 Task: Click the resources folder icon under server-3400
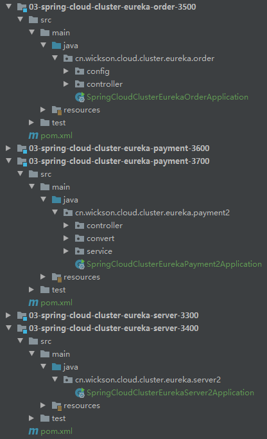(x=56, y=406)
